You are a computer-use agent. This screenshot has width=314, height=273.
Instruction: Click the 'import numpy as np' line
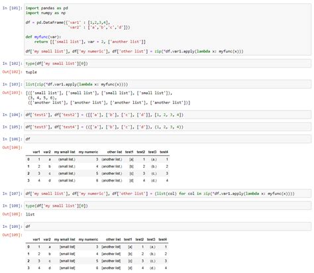pos(46,13)
